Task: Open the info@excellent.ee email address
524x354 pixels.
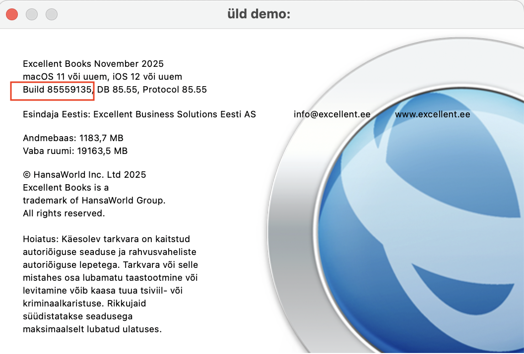Action: pyautogui.click(x=332, y=114)
